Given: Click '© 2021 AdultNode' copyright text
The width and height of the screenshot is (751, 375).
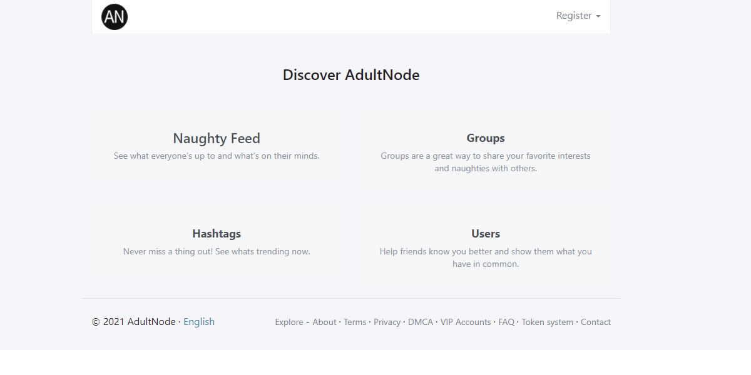Looking at the screenshot, I should coord(134,322).
